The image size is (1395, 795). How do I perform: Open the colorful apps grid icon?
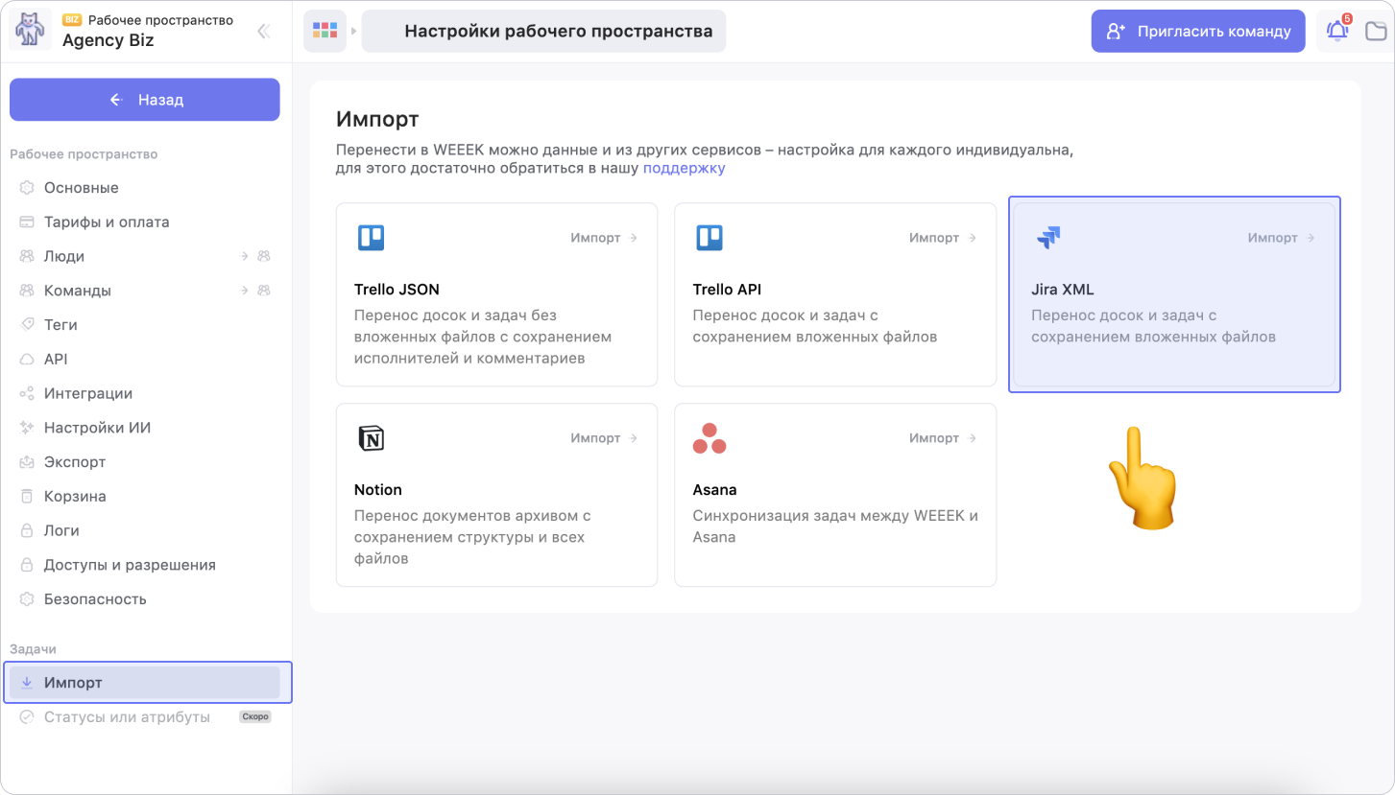click(325, 31)
